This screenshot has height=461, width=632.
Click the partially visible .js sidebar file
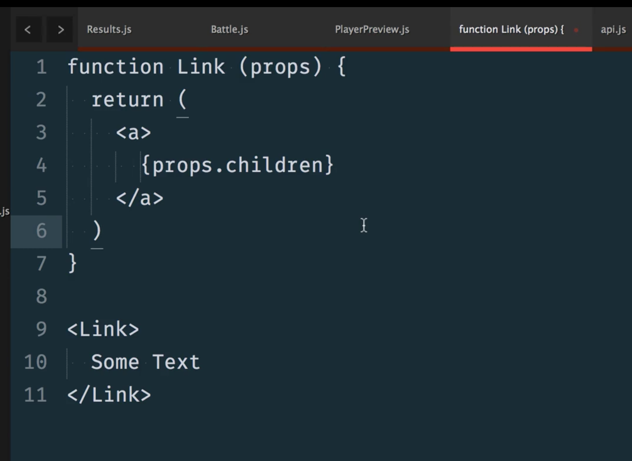point(5,211)
